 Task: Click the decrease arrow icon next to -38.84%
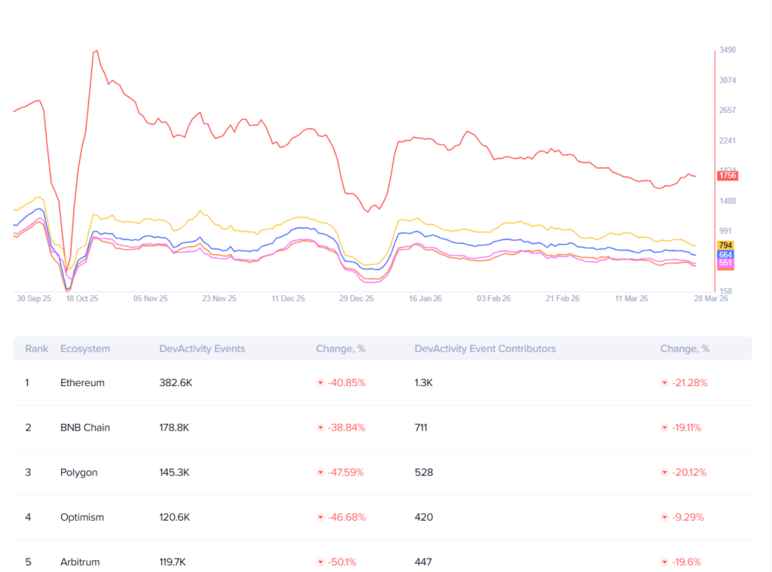(x=320, y=427)
